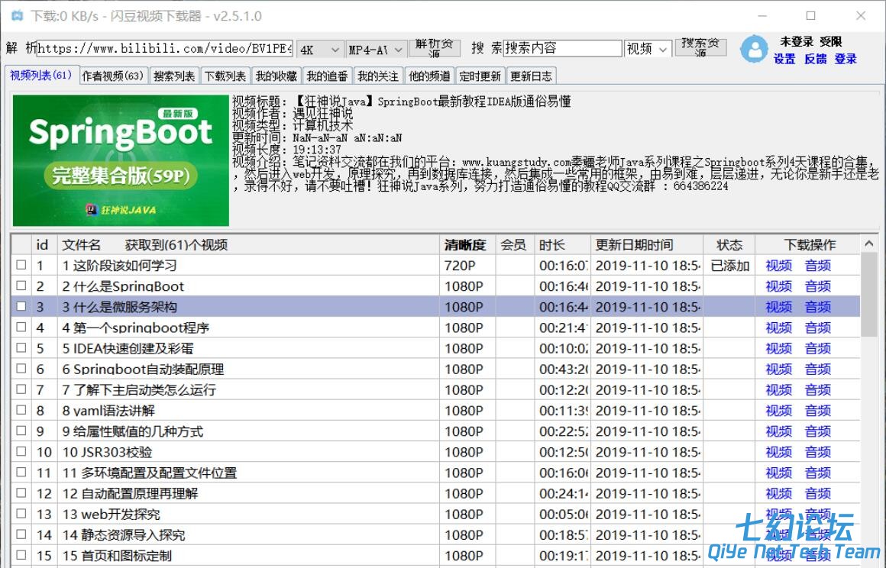Click the user avatar icon
Screen dimensions: 886x568
click(x=754, y=49)
